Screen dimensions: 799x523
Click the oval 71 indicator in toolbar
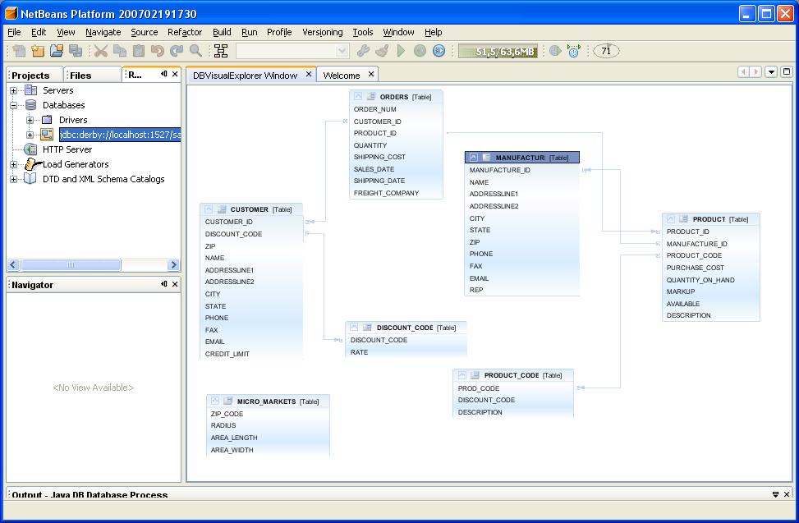coord(606,51)
